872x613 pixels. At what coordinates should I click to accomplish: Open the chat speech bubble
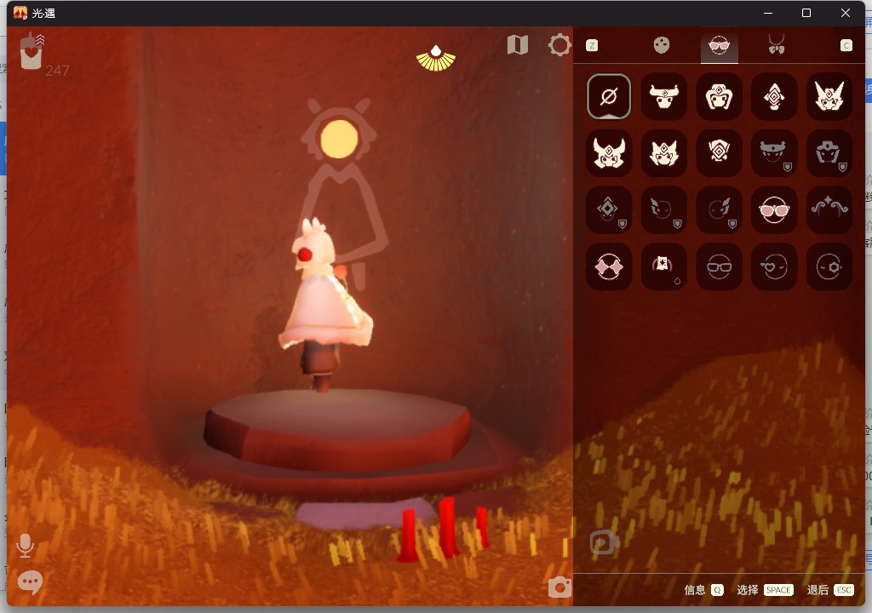point(30,582)
